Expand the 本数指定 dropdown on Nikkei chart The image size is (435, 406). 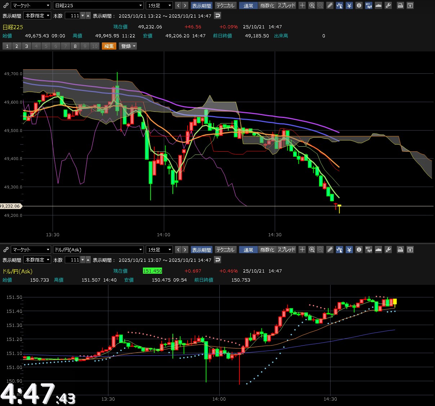(37, 15)
